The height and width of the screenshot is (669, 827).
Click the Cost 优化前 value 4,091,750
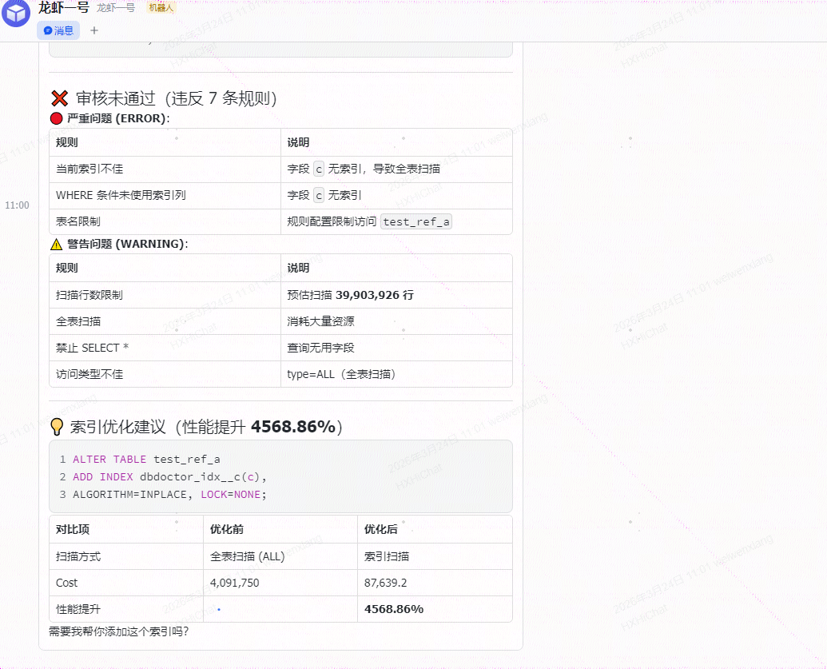[234, 583]
